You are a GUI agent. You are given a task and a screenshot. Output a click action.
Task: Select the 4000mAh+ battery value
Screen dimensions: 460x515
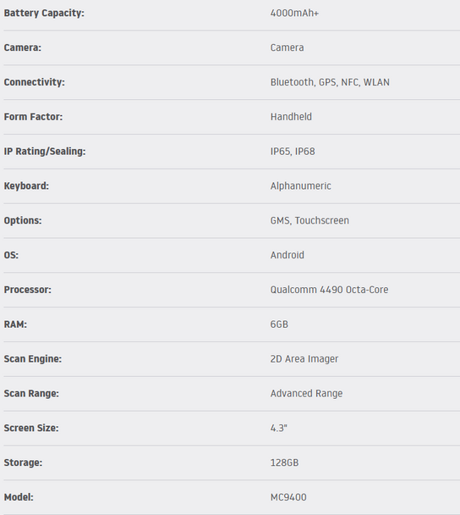click(294, 14)
